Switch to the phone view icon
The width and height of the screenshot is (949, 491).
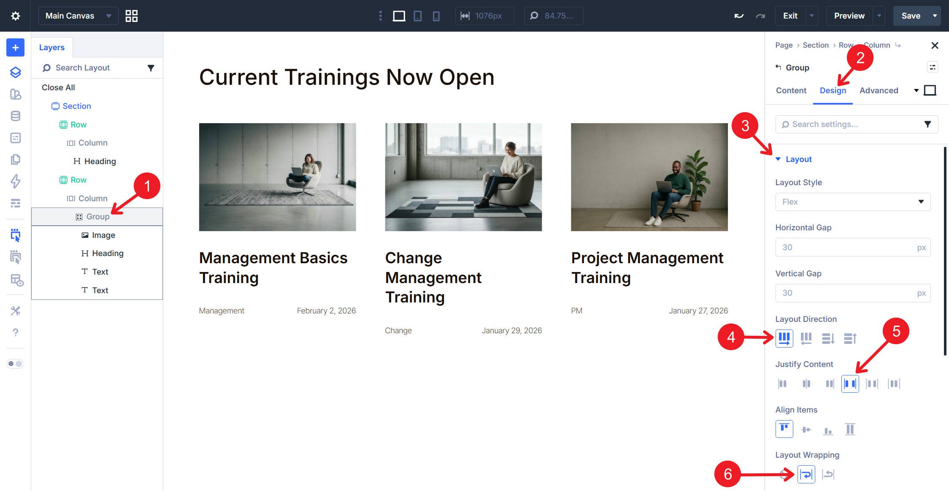(436, 16)
